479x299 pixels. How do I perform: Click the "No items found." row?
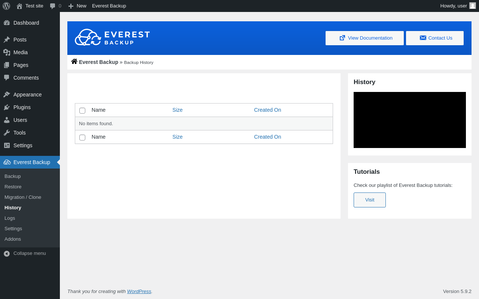click(204, 124)
